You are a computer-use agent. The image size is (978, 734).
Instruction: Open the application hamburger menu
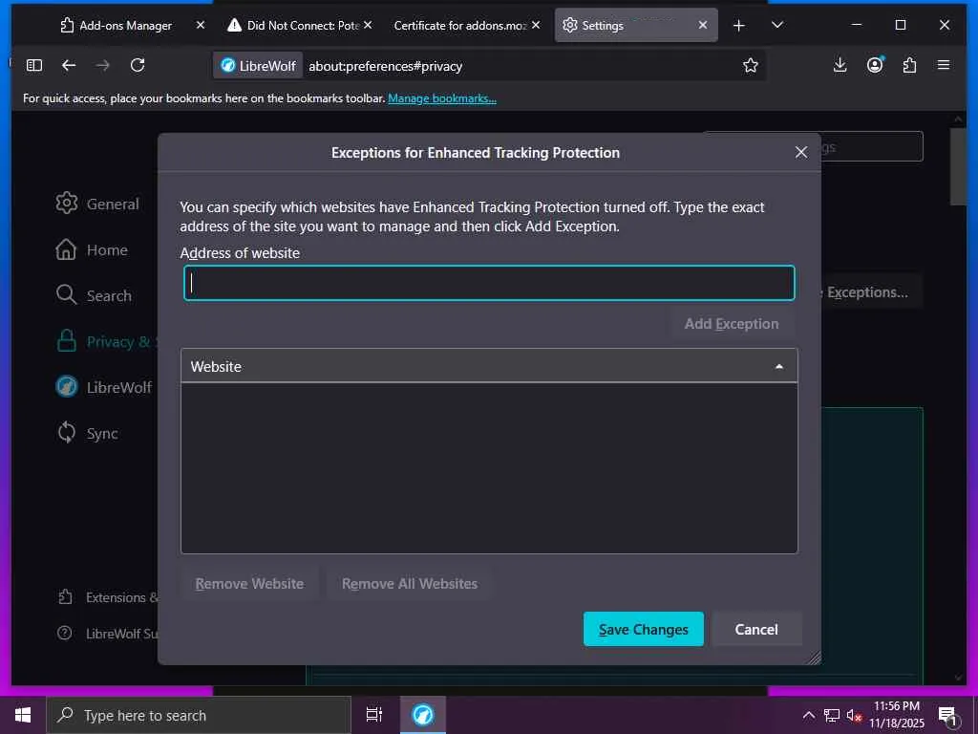tap(944, 65)
